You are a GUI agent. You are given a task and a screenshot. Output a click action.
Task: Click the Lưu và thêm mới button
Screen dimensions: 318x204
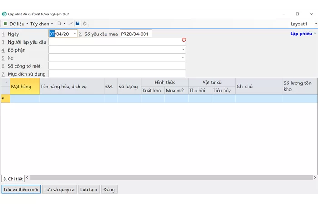(21, 189)
